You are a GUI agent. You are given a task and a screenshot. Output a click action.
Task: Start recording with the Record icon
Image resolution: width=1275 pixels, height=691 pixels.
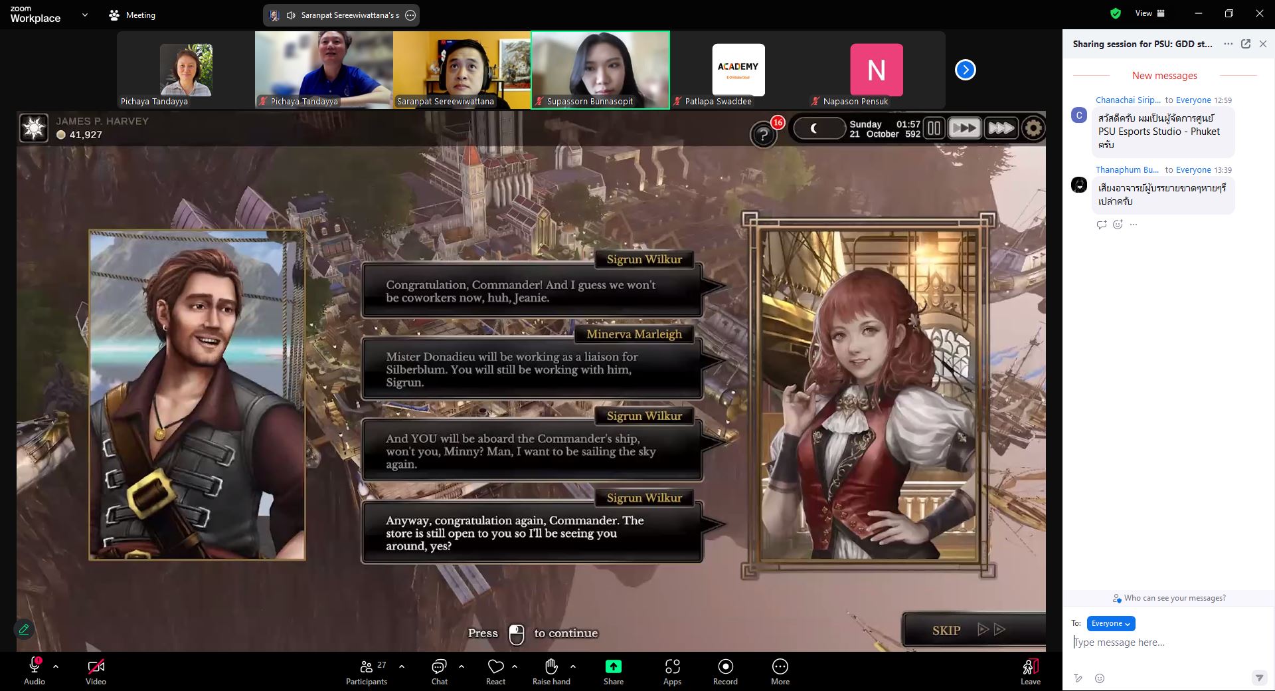[725, 667]
